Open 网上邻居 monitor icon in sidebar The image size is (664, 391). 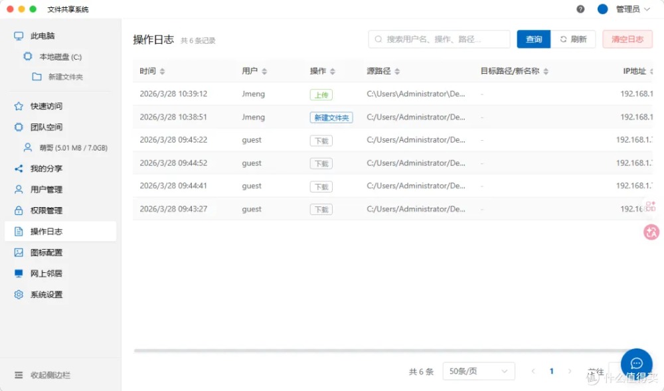(19, 274)
